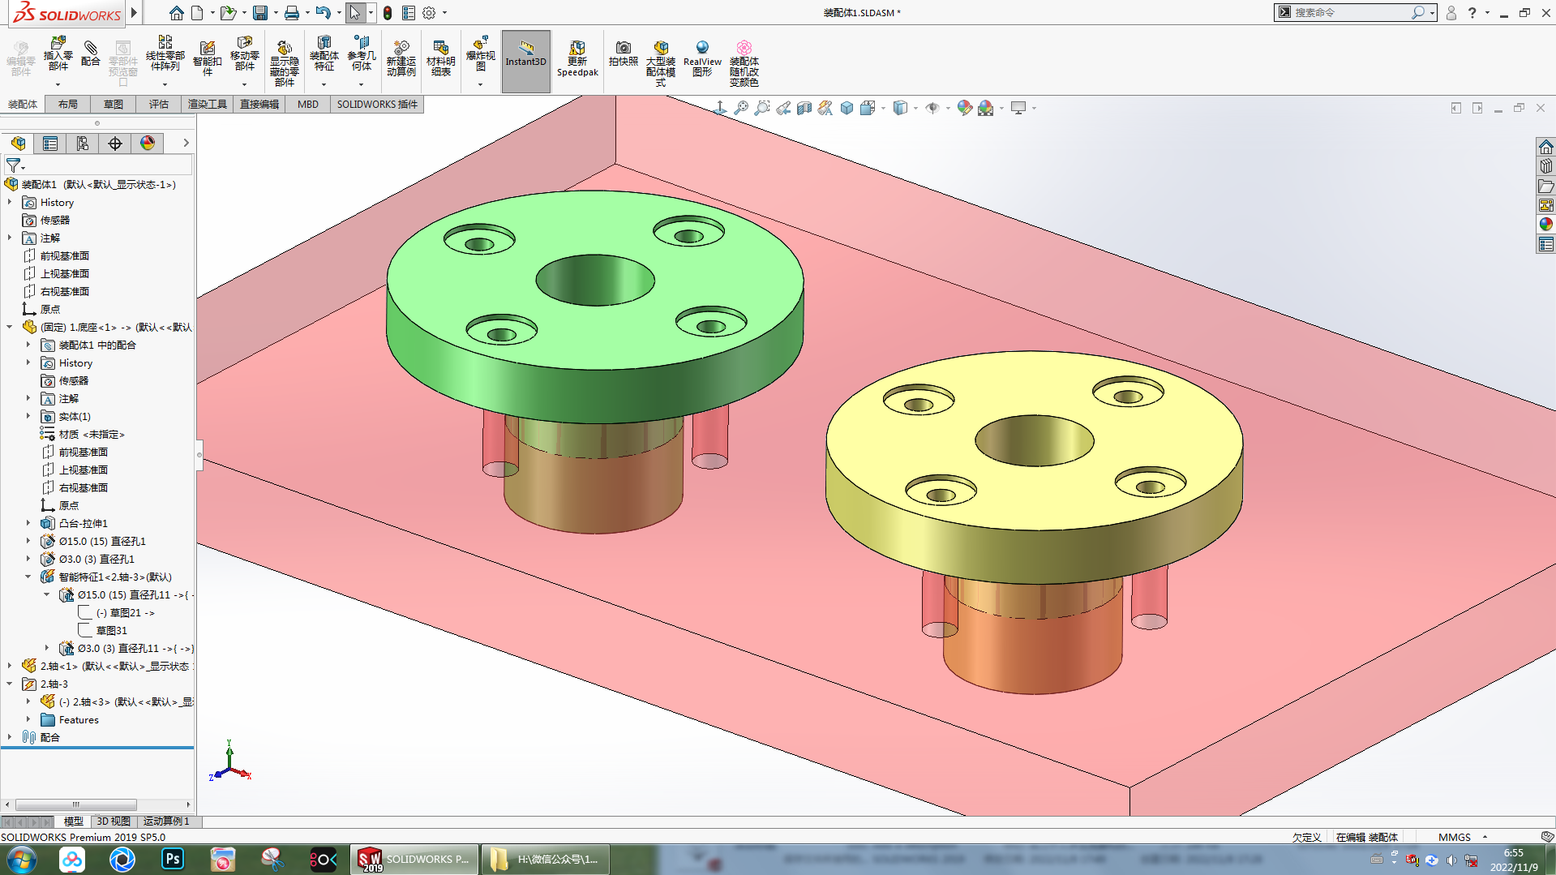Select 材质 <未指定> in the feature tree
The image size is (1556, 875).
coord(92,434)
